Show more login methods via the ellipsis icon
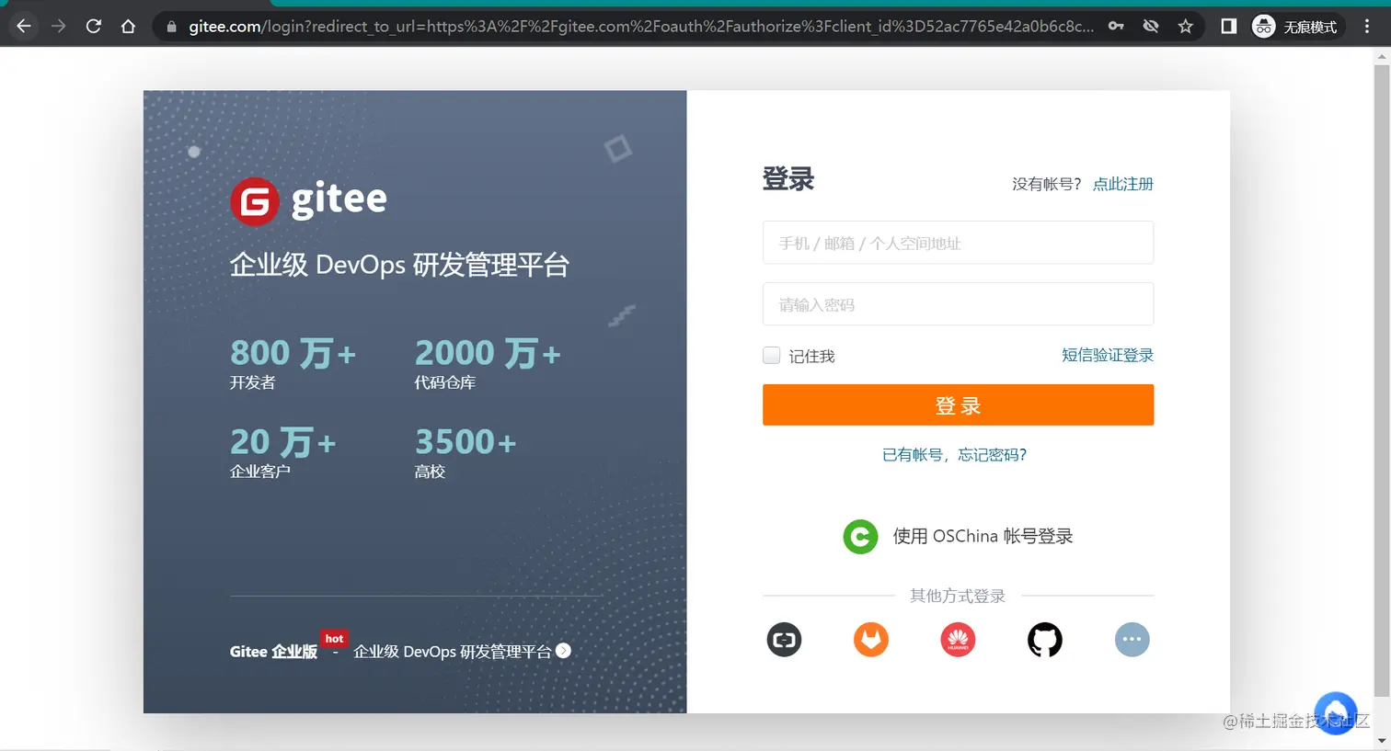1391x751 pixels. click(x=1132, y=640)
